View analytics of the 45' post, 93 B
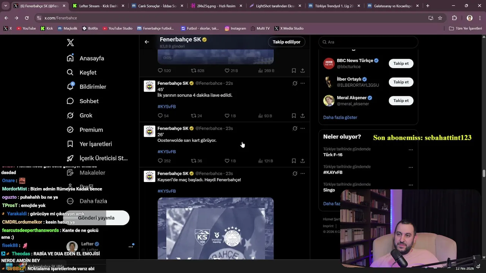This screenshot has width=486, height=273. [265, 116]
